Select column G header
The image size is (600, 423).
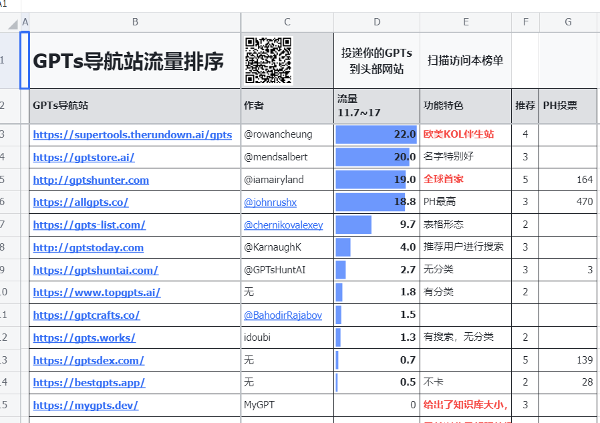568,22
